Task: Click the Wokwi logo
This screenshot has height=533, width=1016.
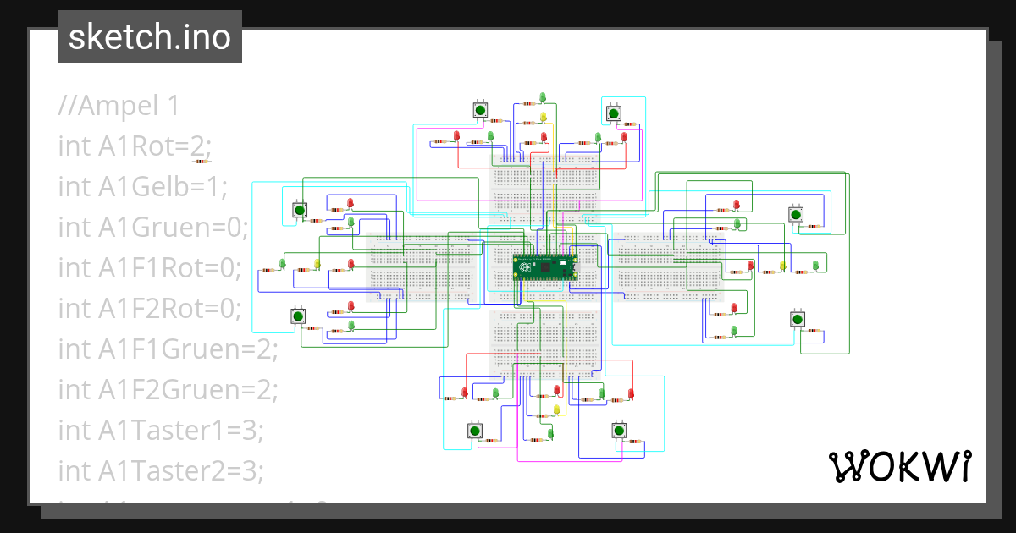Action: [x=902, y=464]
